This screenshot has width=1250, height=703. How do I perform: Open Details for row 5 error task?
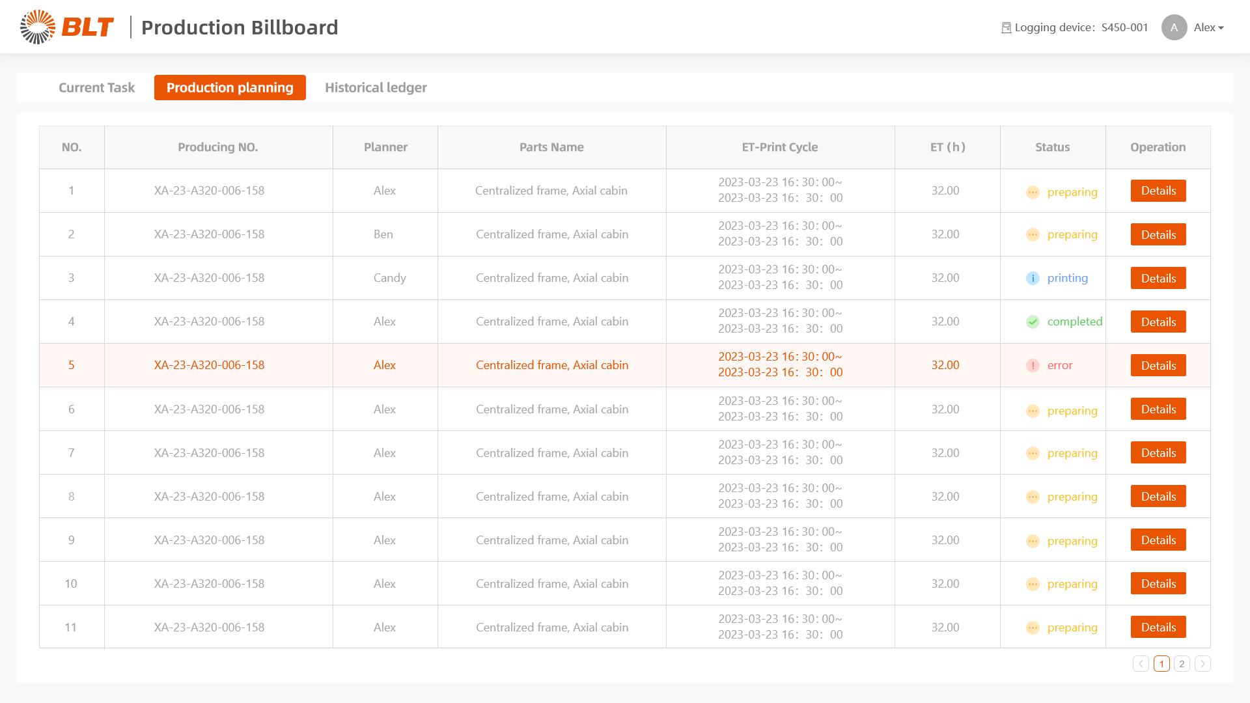click(x=1158, y=365)
